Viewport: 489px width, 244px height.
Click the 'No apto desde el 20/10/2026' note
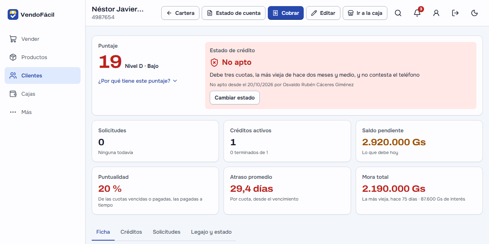click(282, 85)
